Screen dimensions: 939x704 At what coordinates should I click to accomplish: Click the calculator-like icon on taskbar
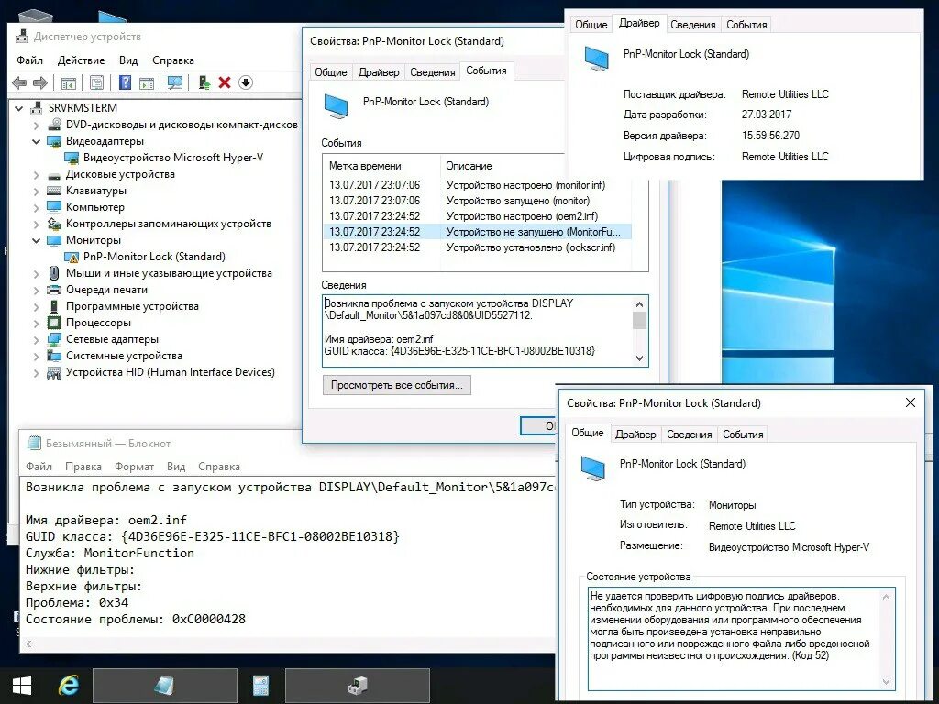point(260,686)
